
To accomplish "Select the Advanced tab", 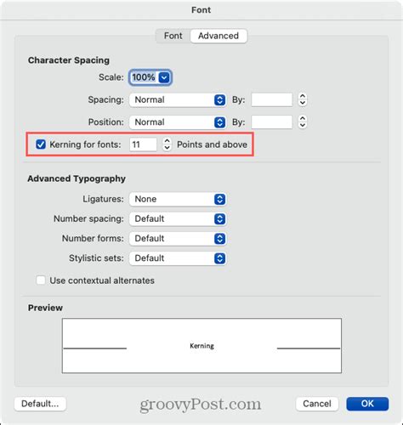I will pyautogui.click(x=219, y=36).
